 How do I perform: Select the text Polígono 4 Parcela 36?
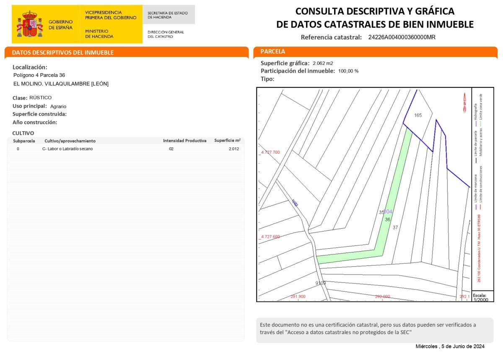[x=39, y=75]
